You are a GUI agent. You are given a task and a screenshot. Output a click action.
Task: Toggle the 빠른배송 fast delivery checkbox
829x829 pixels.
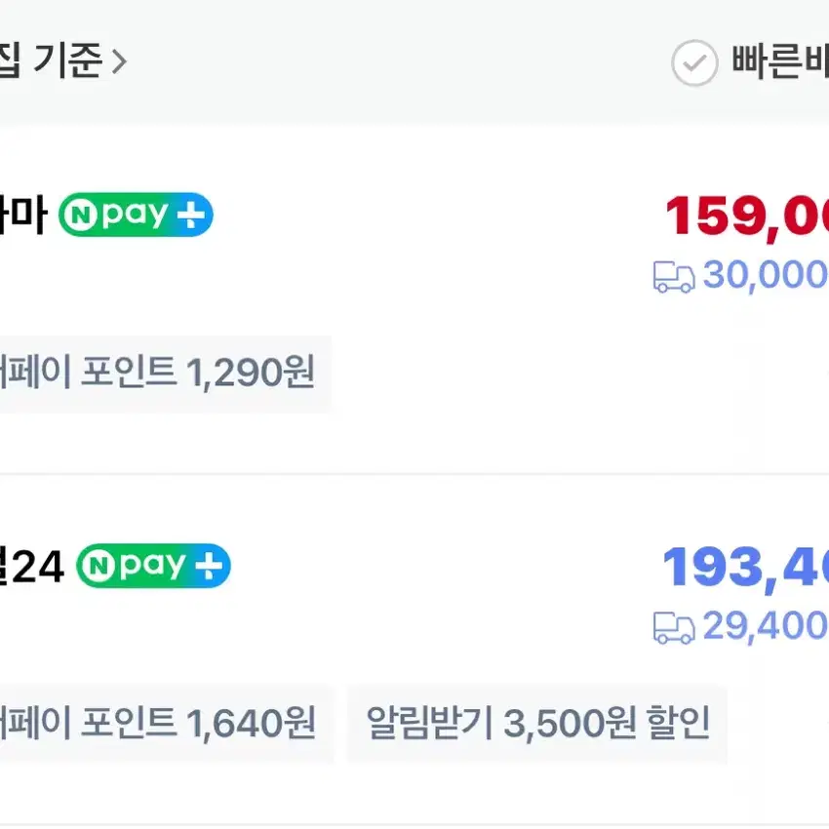coord(694,62)
